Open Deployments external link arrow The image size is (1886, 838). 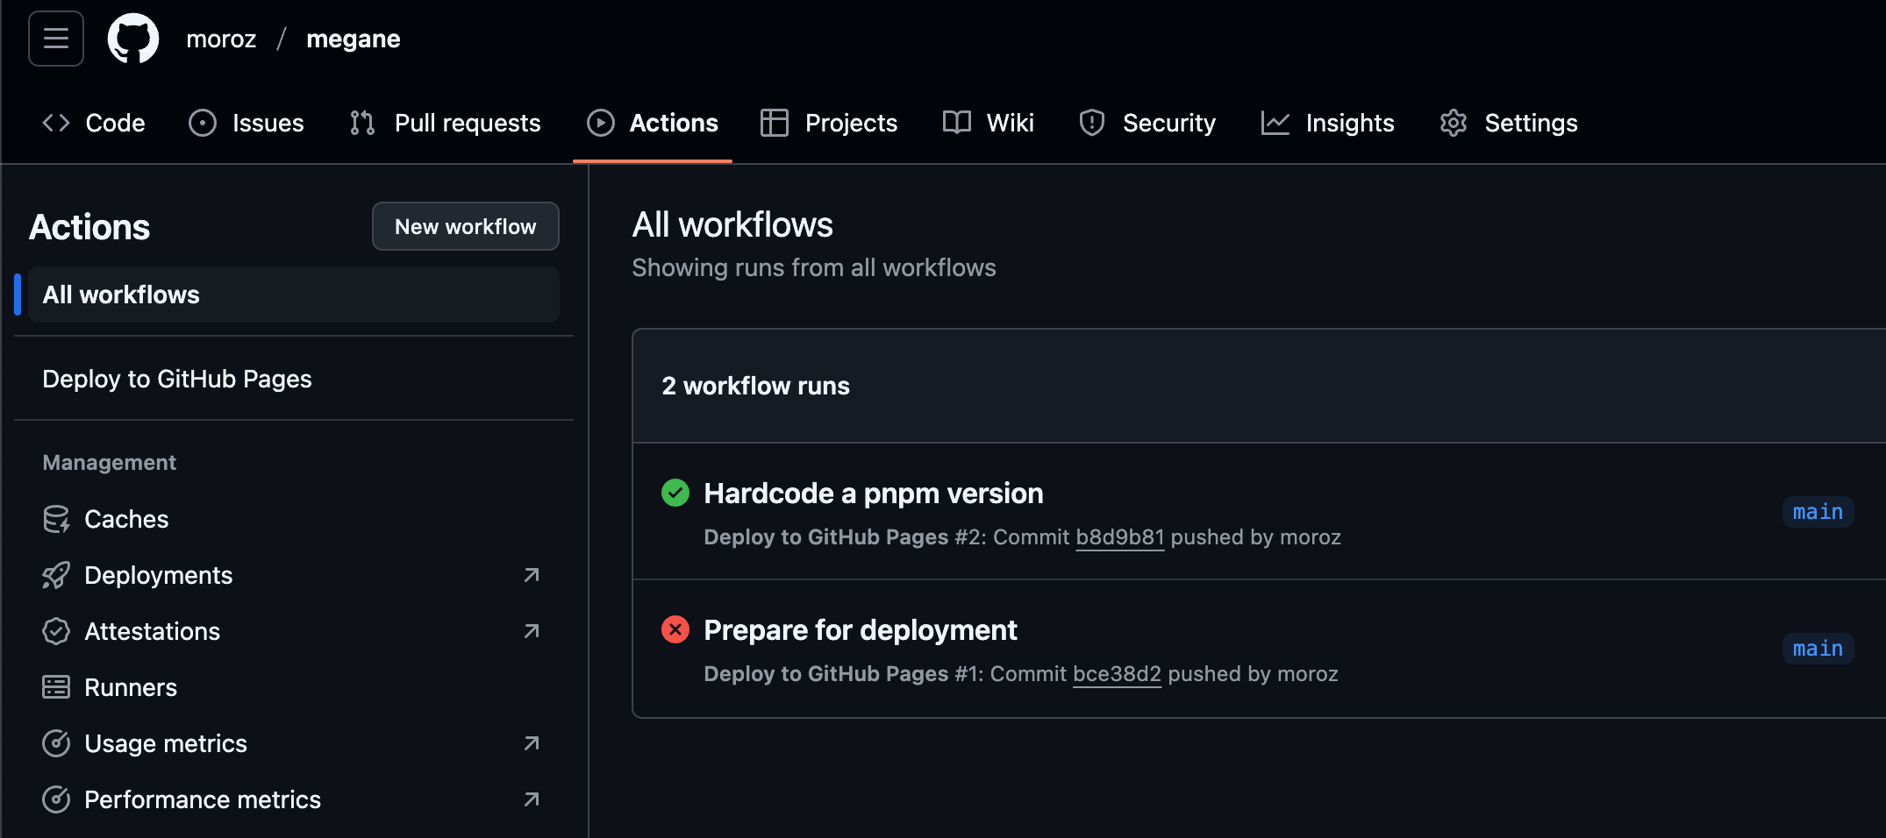pyautogui.click(x=531, y=575)
